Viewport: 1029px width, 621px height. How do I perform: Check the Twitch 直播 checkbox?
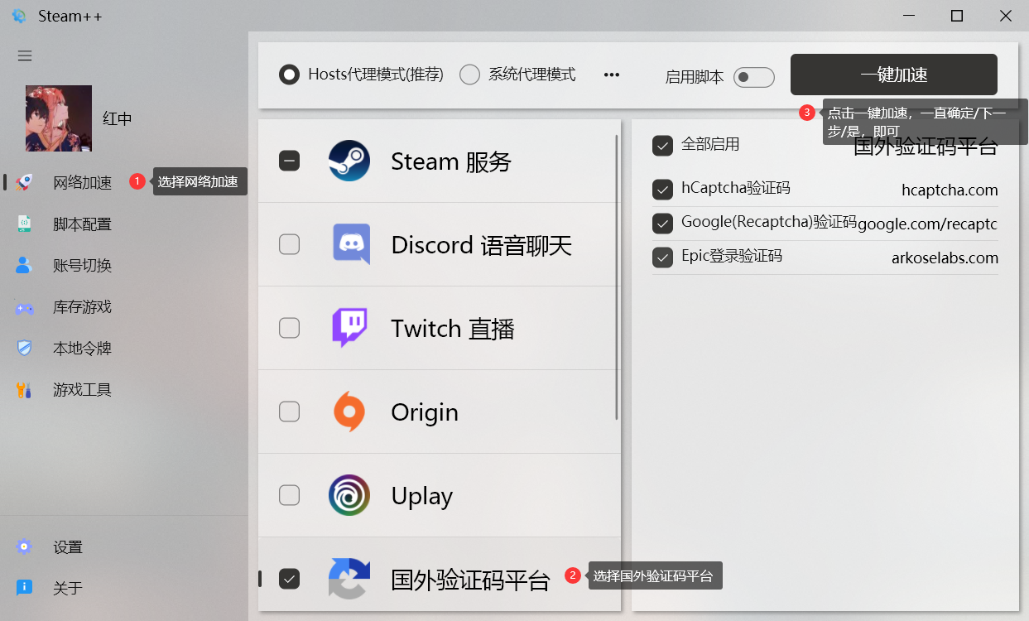point(289,328)
